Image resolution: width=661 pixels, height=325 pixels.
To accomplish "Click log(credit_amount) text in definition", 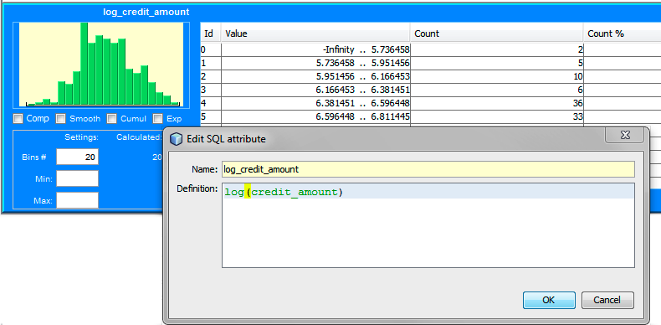I will click(284, 193).
